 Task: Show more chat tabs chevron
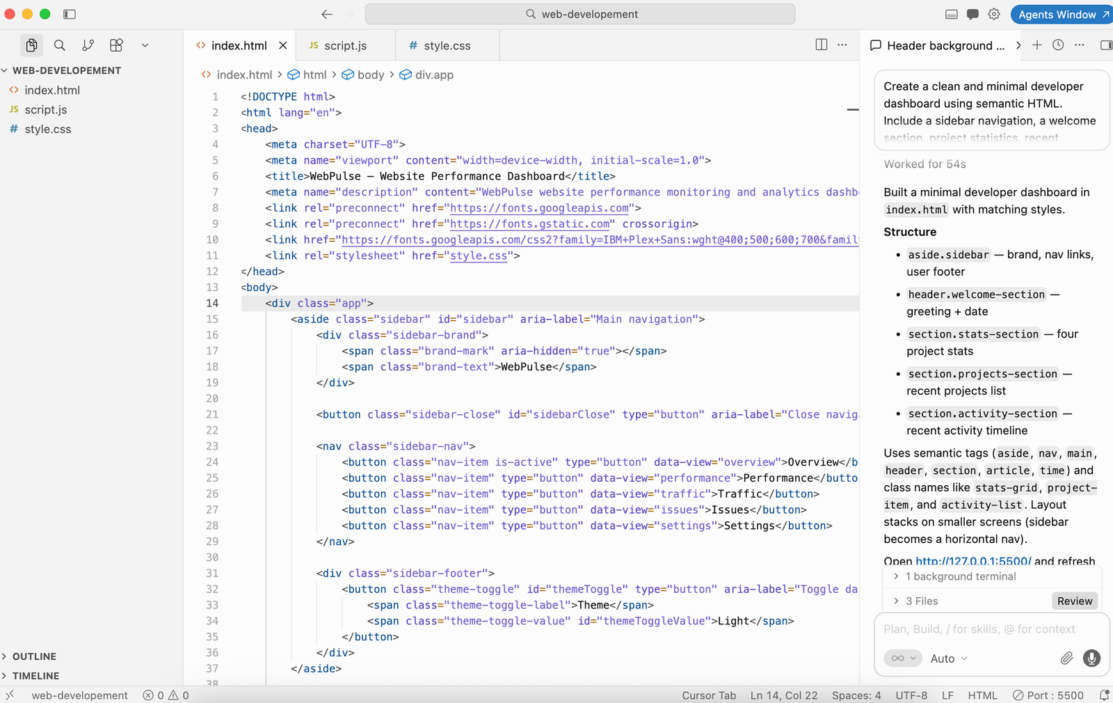click(1018, 45)
